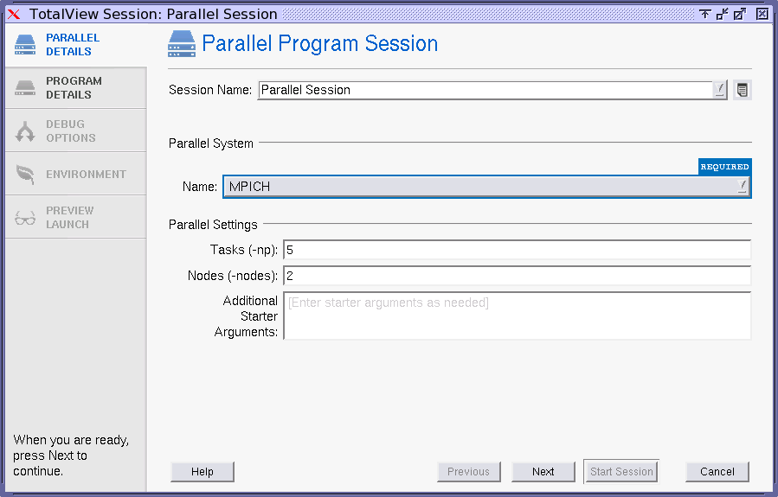Click the shrink window icon in title bar
The width and height of the screenshot is (778, 497).
722,14
